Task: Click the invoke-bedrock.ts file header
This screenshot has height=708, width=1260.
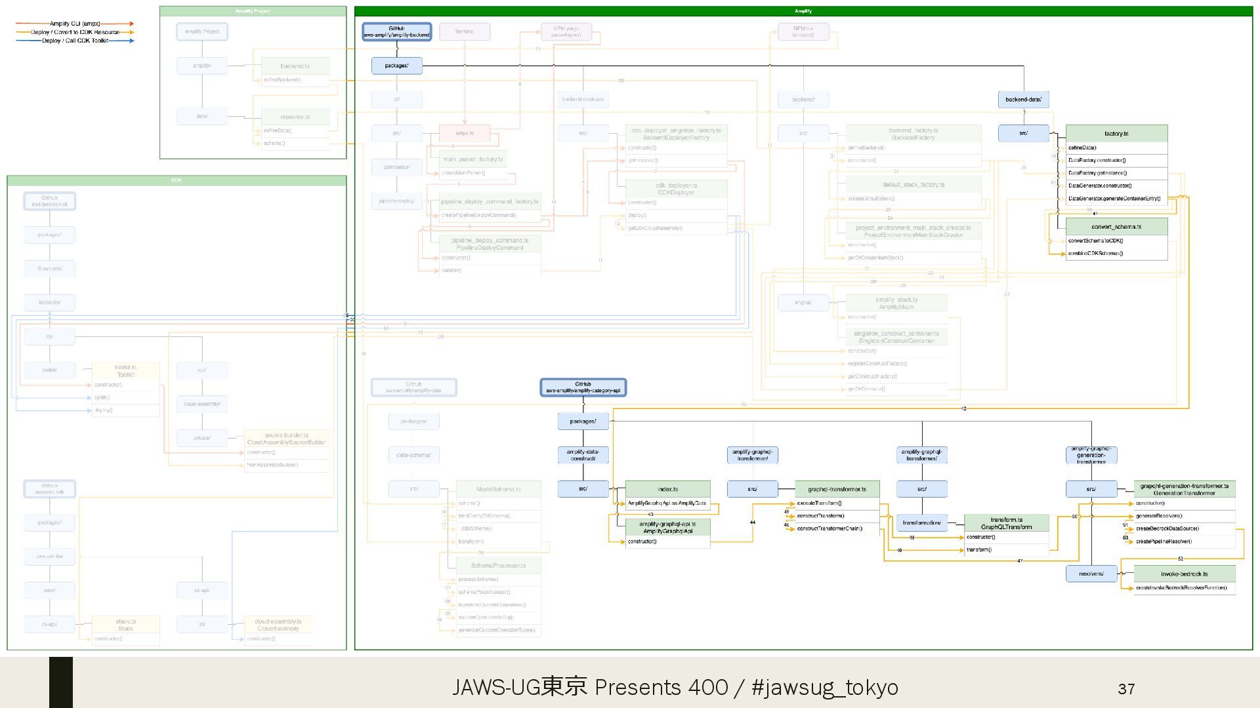Action: pyautogui.click(x=1184, y=574)
